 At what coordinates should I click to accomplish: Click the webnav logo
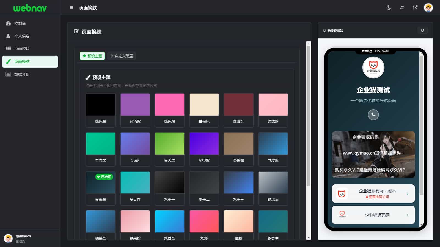pos(30,8)
